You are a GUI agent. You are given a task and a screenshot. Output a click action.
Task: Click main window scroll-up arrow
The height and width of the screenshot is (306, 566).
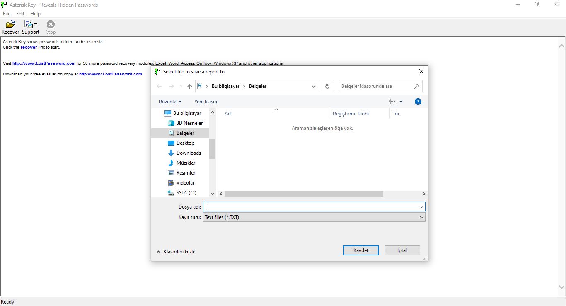coord(562,46)
